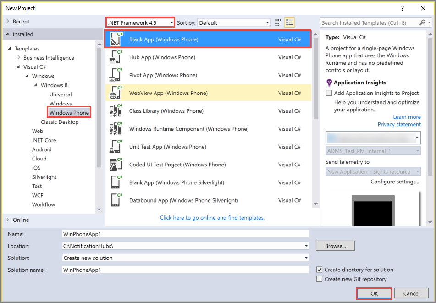
Task: Select the WebView App globe template icon
Action: coord(116,93)
